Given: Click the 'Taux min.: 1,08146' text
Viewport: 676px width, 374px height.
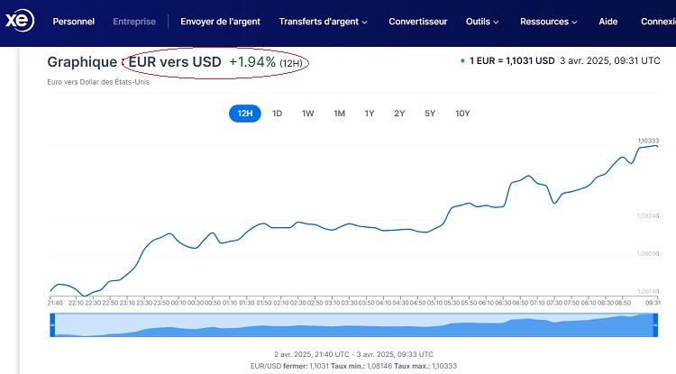Looking at the screenshot, I should point(361,366).
